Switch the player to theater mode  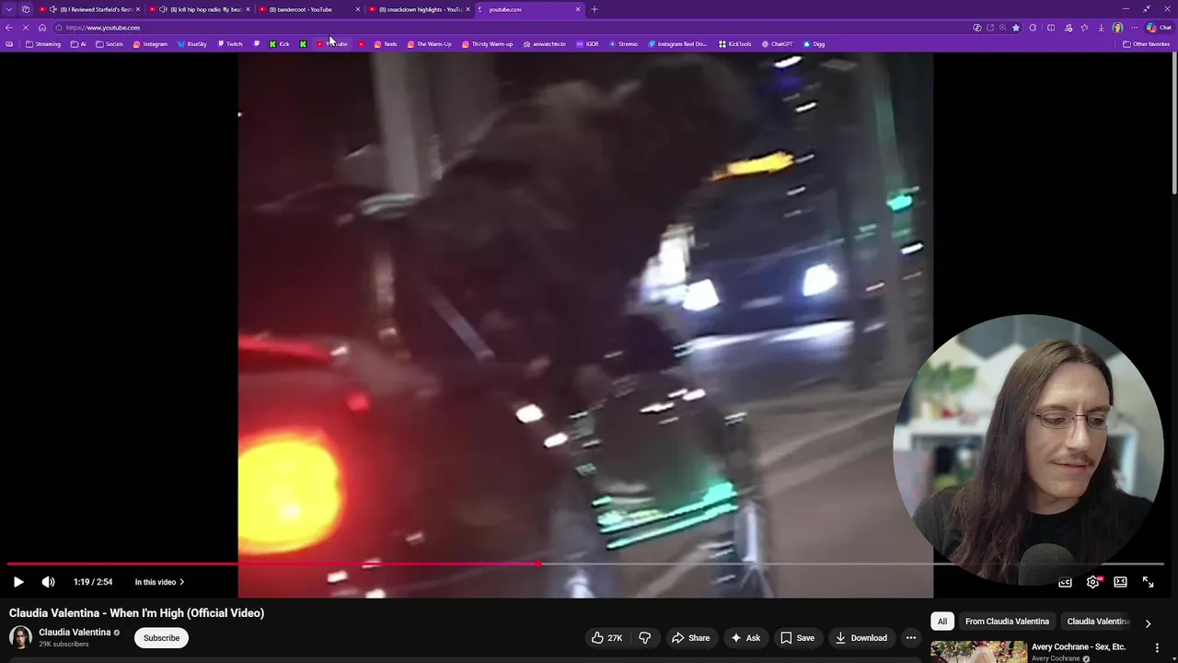[1120, 582]
